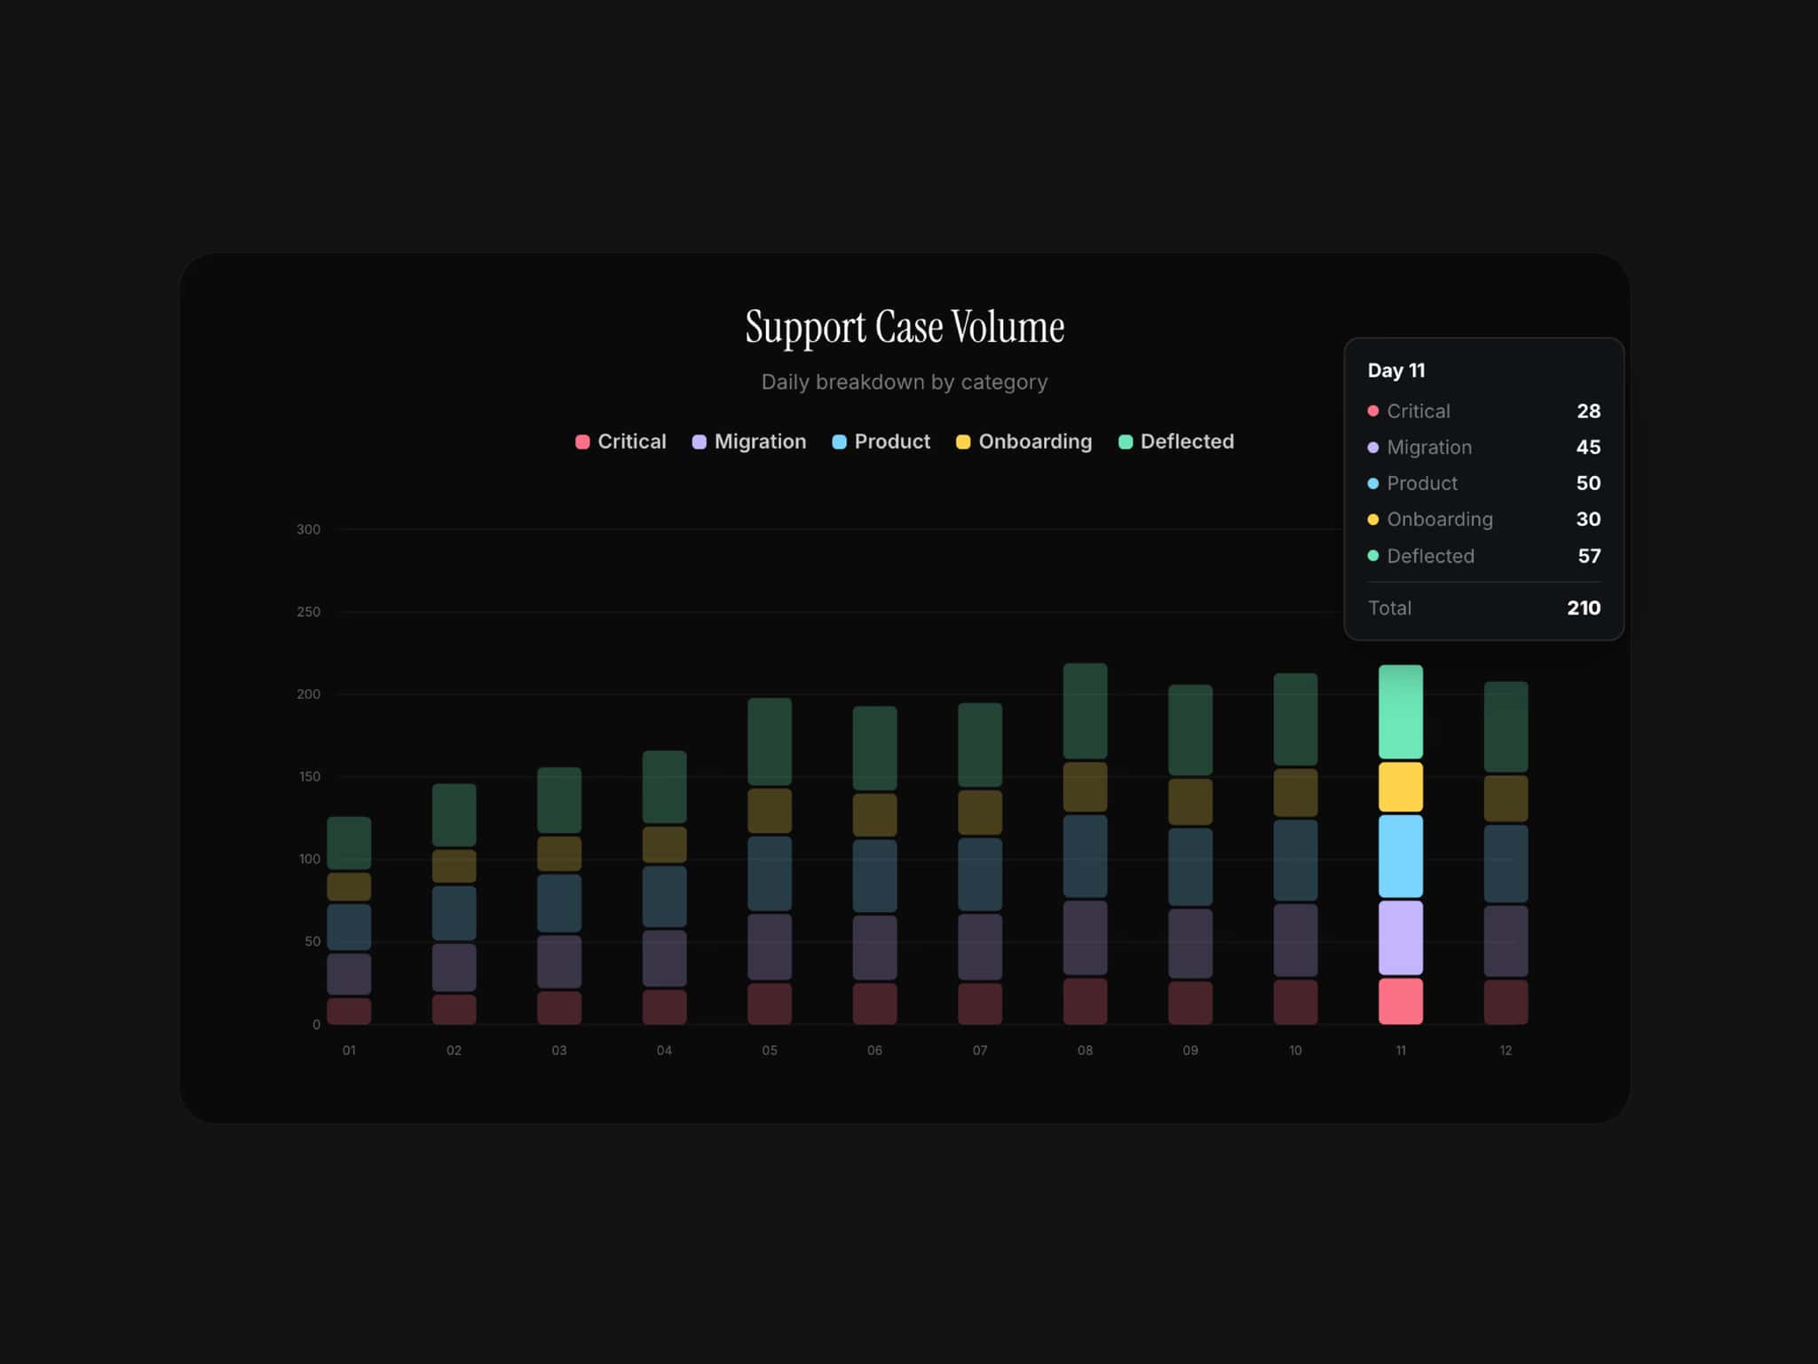1818x1364 pixels.
Task: Click the purple Migration segment of day 11
Action: pos(1400,938)
